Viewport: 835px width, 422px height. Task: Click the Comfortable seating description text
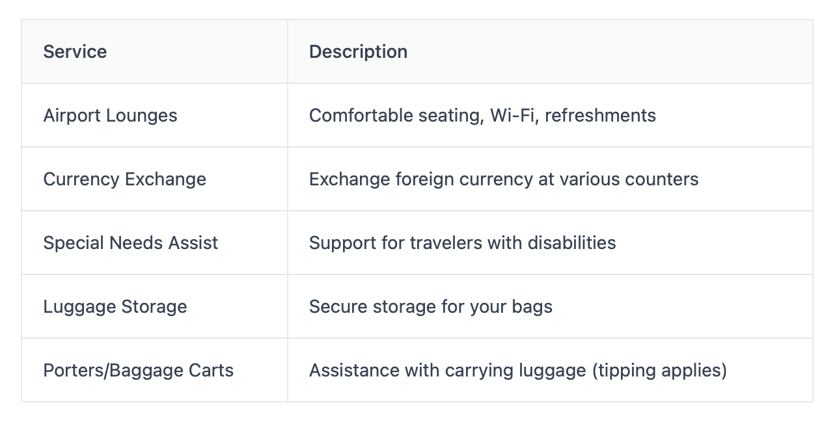click(397, 116)
